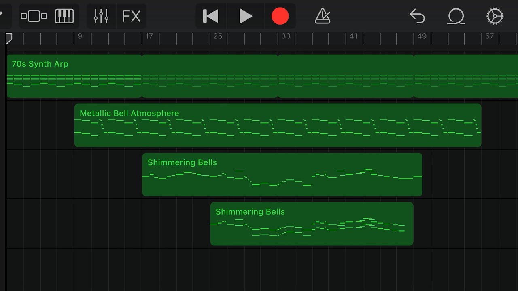Tap bar 17 on the ruler

pos(149,36)
